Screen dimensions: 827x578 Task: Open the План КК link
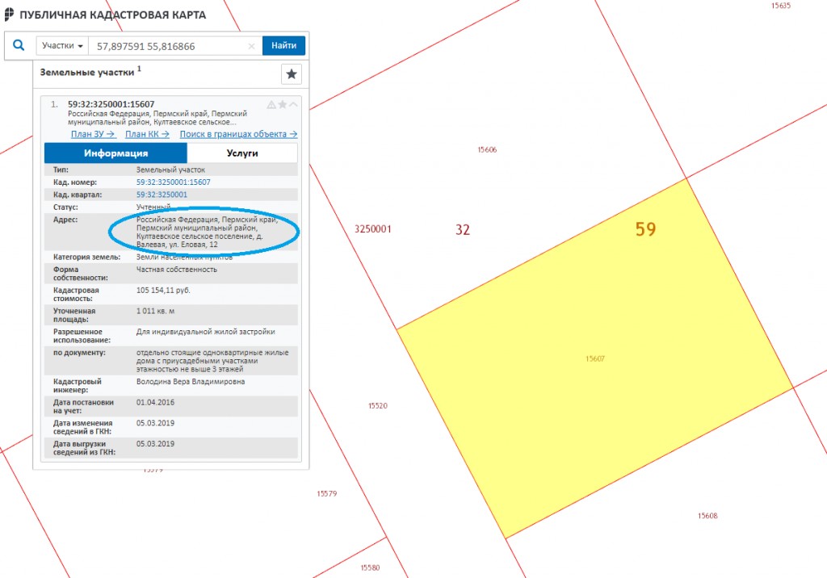[147, 134]
